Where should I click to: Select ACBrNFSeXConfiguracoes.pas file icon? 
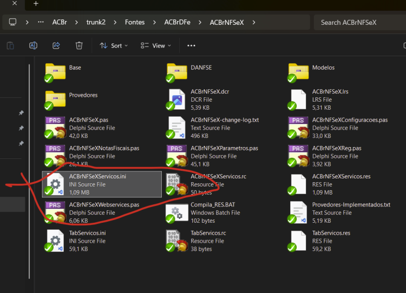[298, 128]
